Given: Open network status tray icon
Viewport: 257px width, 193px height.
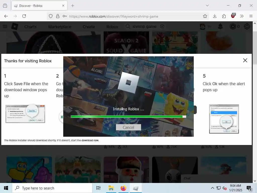Looking at the screenshot, I should click(219, 188).
